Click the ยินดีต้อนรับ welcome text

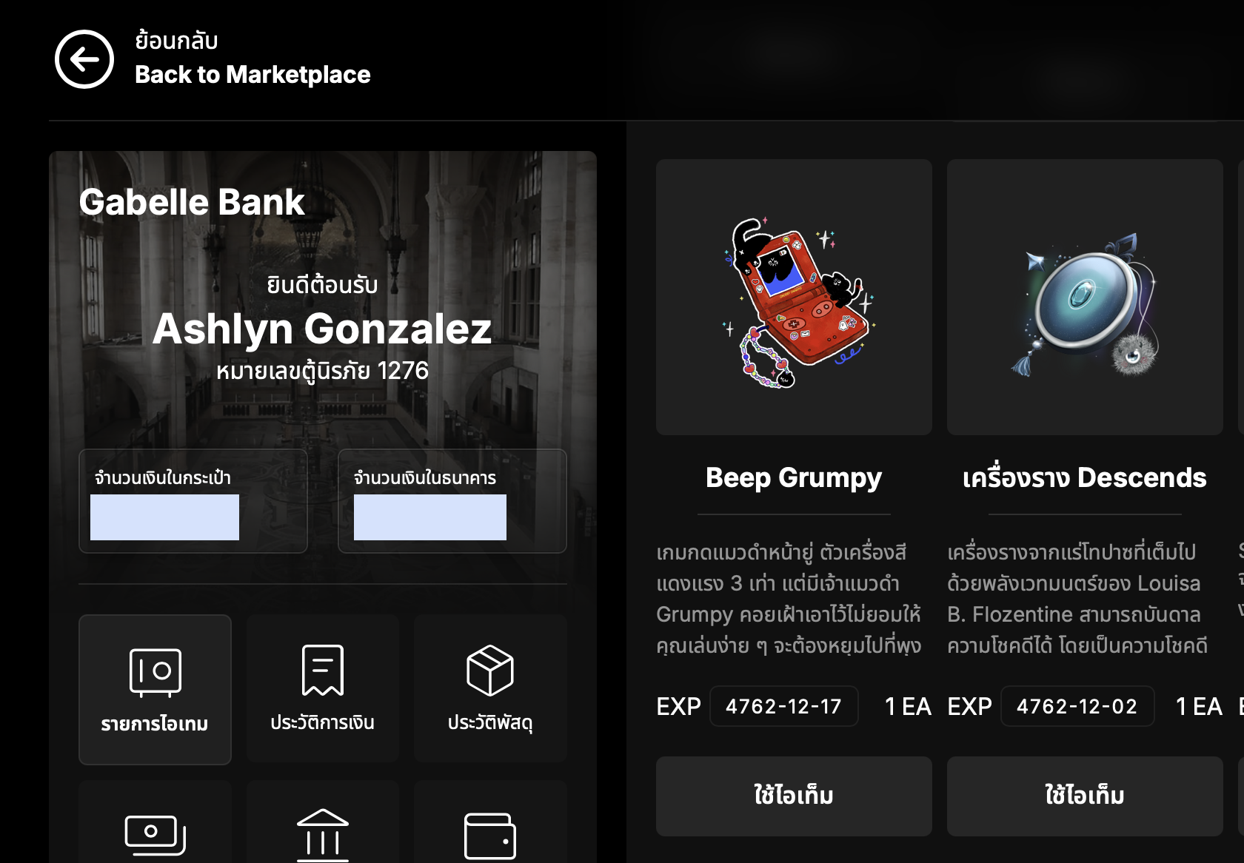[322, 285]
